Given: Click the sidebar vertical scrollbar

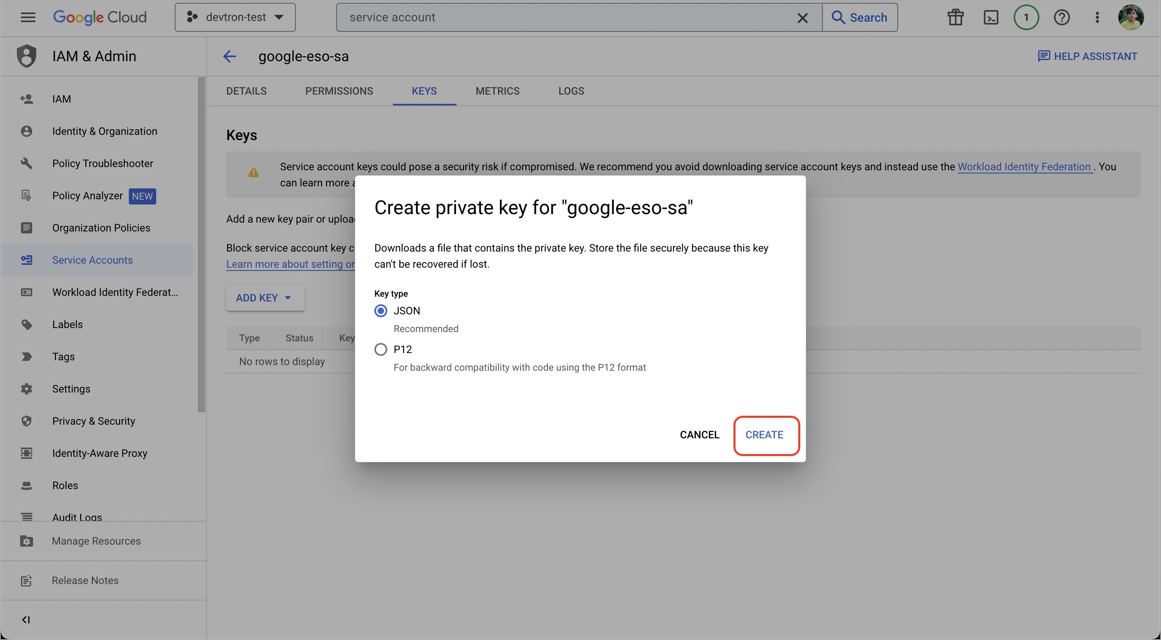Looking at the screenshot, I should pos(201,244).
